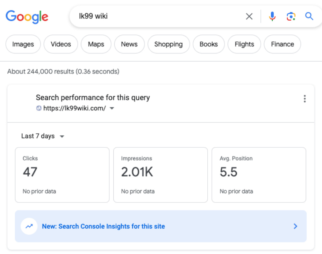The width and height of the screenshot is (322, 254).
Task: Switch to Images results tab
Action: pos(23,44)
